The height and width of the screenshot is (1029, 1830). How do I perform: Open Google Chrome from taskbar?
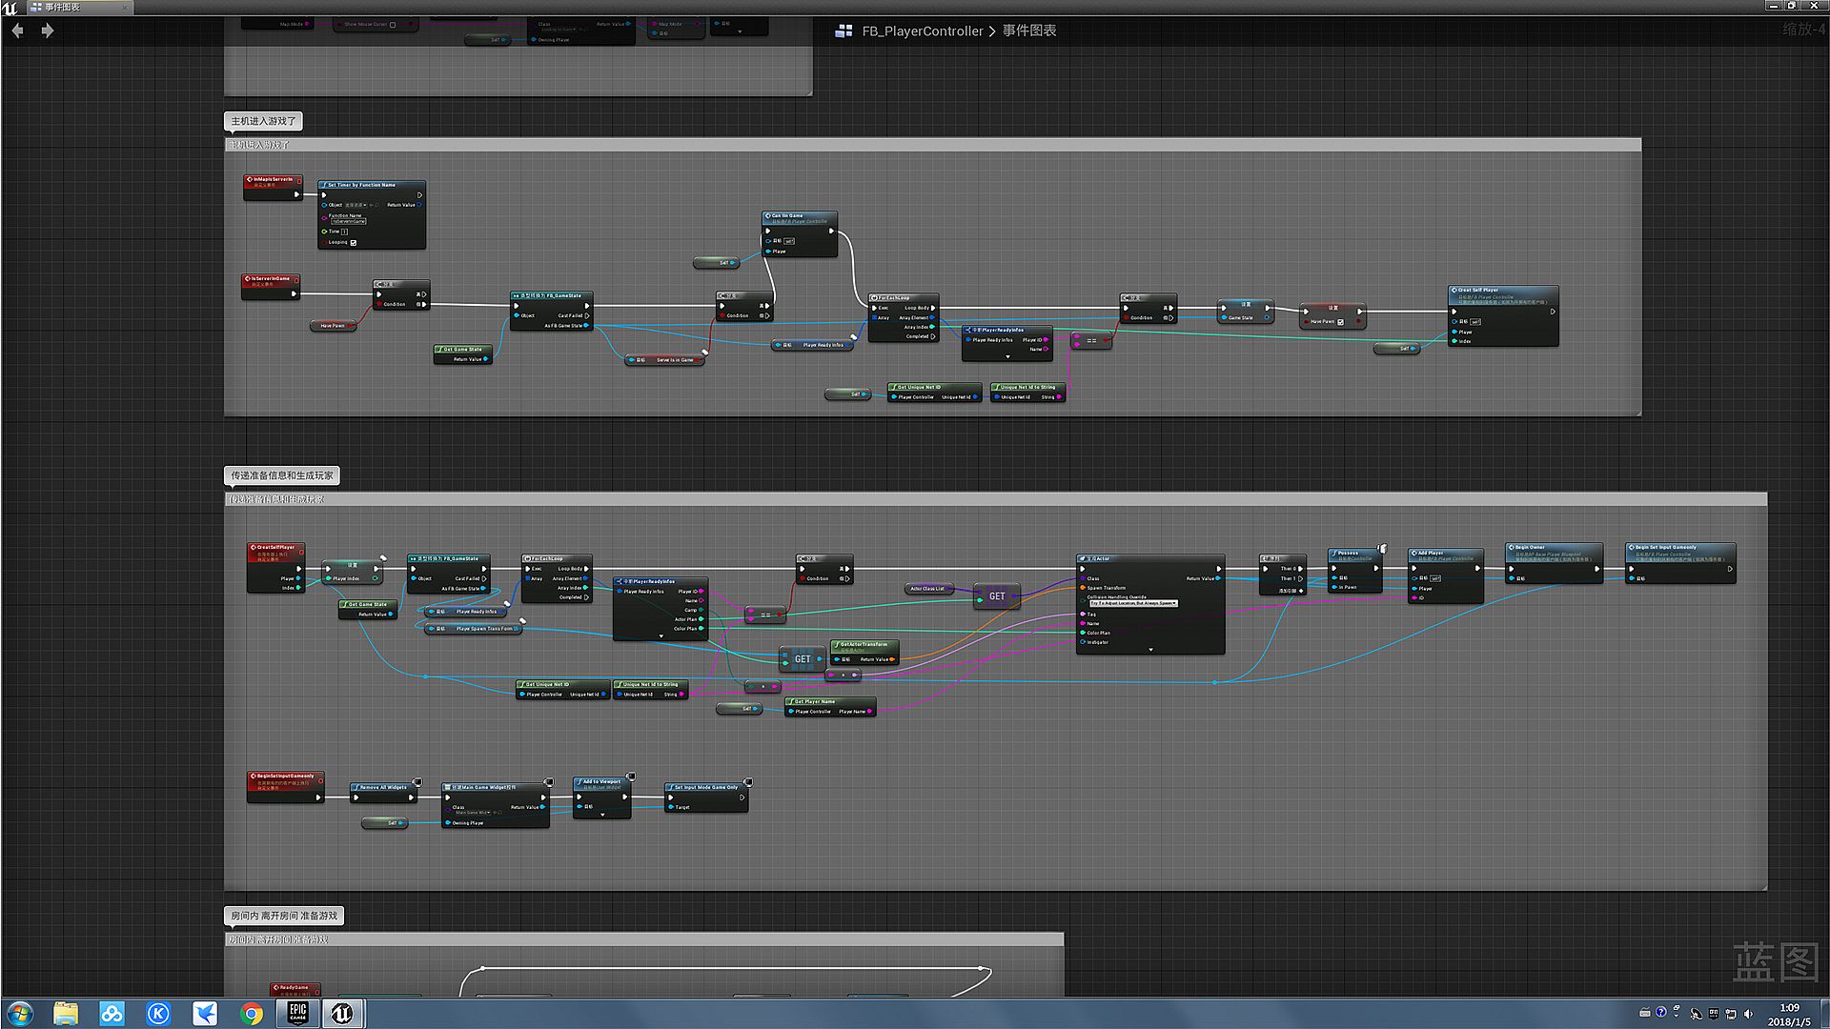252,1013
